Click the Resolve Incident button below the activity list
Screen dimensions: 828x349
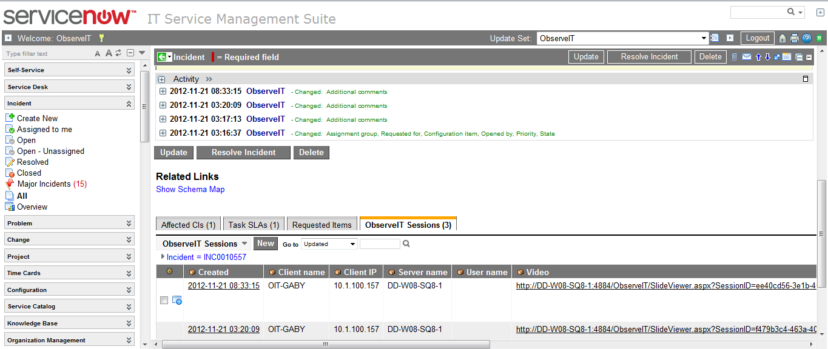pyautogui.click(x=243, y=153)
